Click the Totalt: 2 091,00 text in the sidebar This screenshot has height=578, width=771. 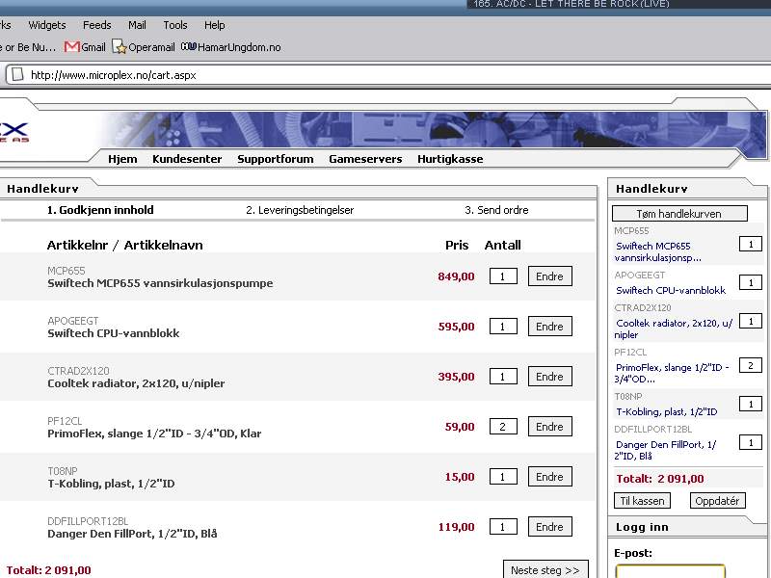tap(659, 479)
